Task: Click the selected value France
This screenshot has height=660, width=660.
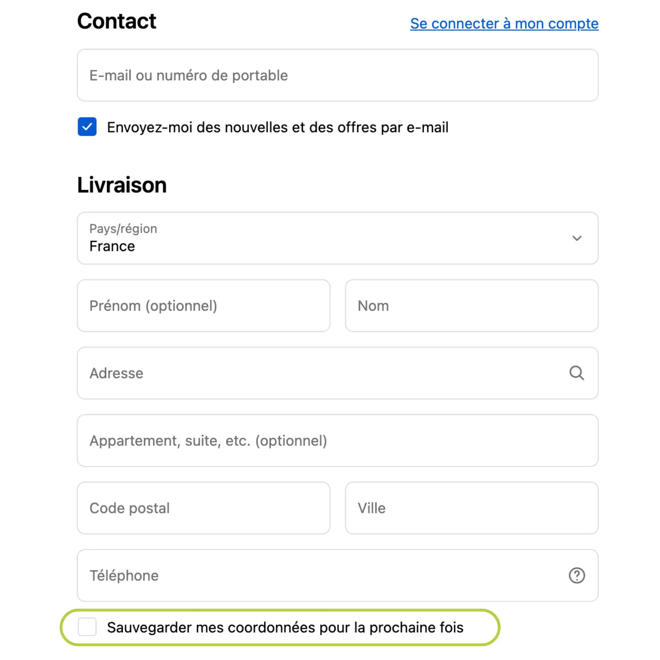Action: pyautogui.click(x=113, y=246)
